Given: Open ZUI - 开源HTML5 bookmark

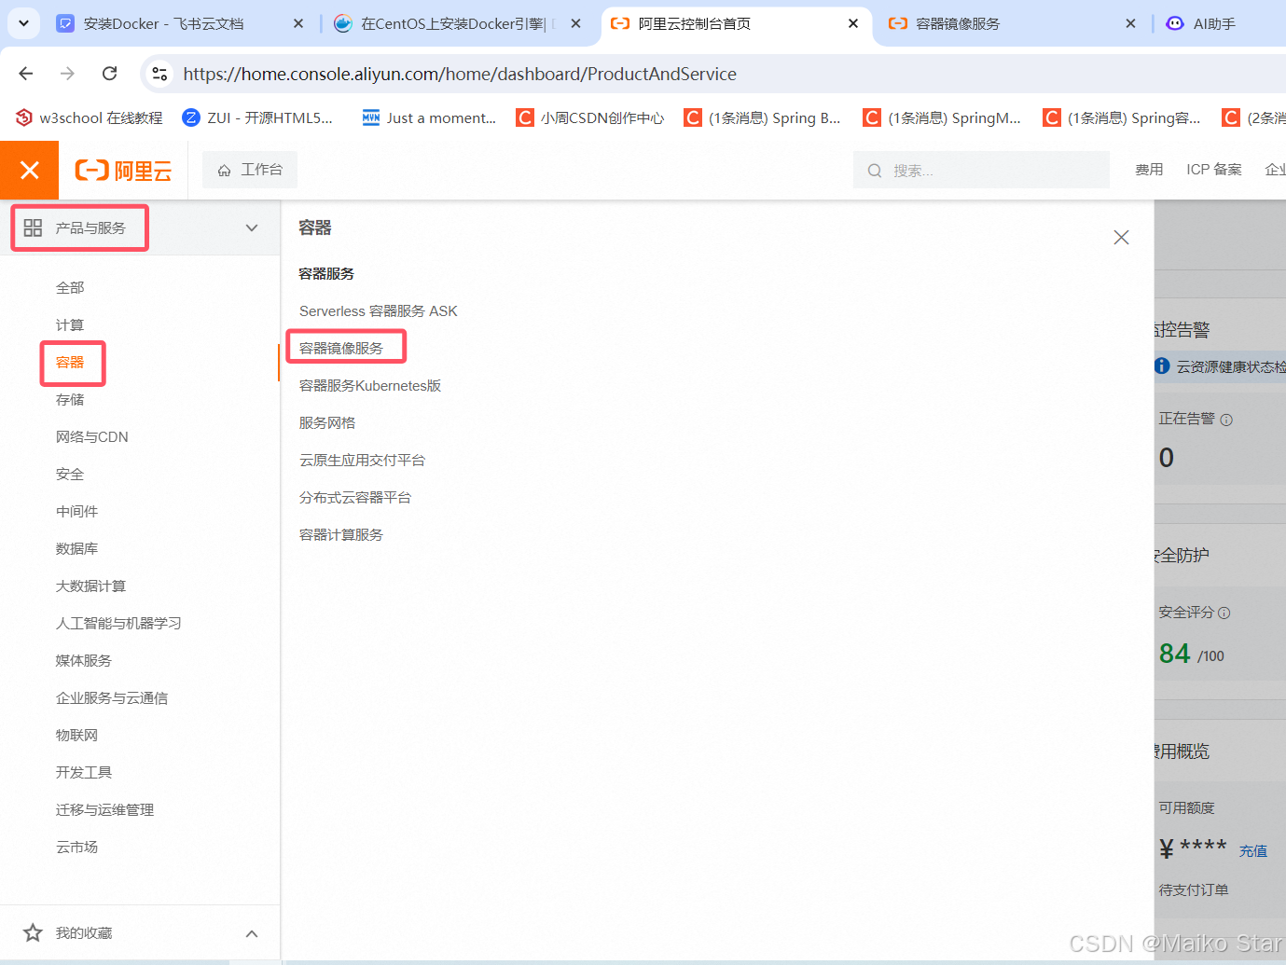Looking at the screenshot, I should (x=258, y=117).
